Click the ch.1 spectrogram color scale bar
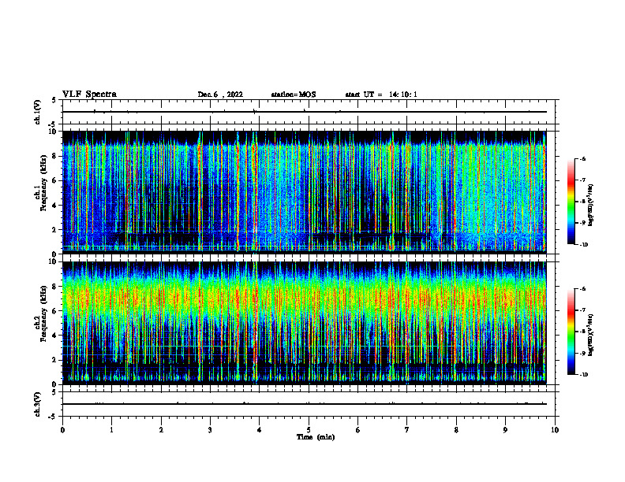625x482 pixels. click(x=571, y=202)
